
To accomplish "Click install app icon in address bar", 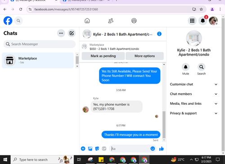I will click(194, 9).
